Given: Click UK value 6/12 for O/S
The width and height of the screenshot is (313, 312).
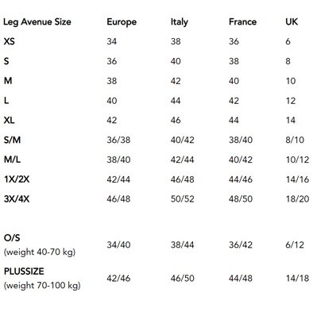Looking at the screenshot, I should coord(295,245).
